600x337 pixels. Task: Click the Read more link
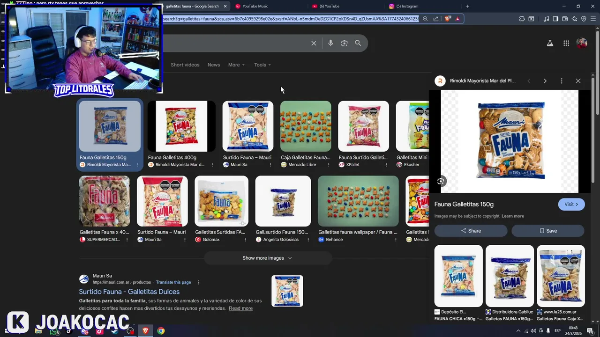[x=240, y=308]
